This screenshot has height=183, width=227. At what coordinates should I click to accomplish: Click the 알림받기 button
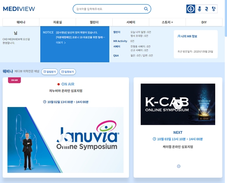(x=50, y=72)
